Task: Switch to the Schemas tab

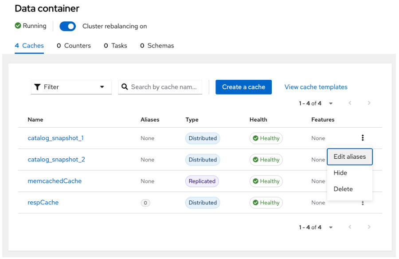Action: click(157, 46)
